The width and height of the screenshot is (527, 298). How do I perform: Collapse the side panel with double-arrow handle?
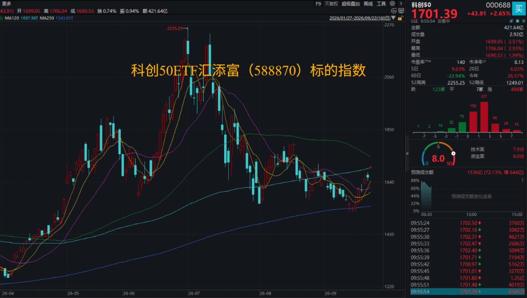(x=407, y=153)
